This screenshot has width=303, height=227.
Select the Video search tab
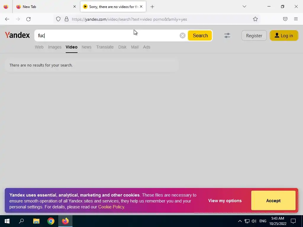click(72, 47)
